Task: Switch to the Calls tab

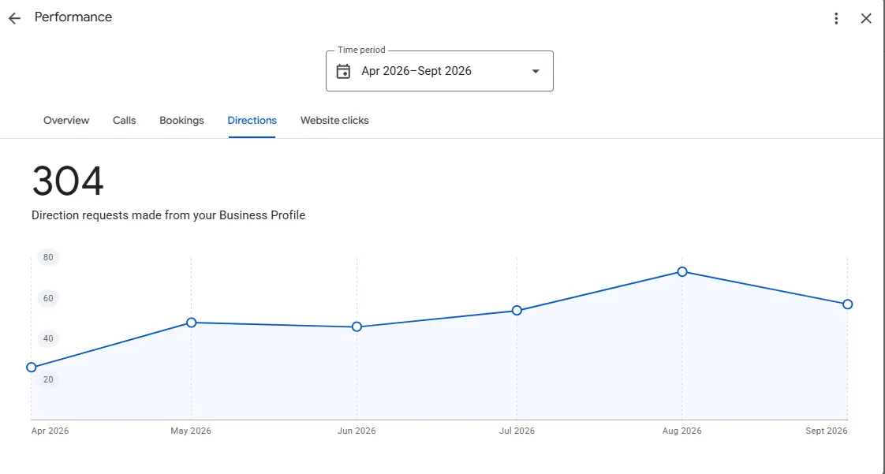Action: coord(124,120)
